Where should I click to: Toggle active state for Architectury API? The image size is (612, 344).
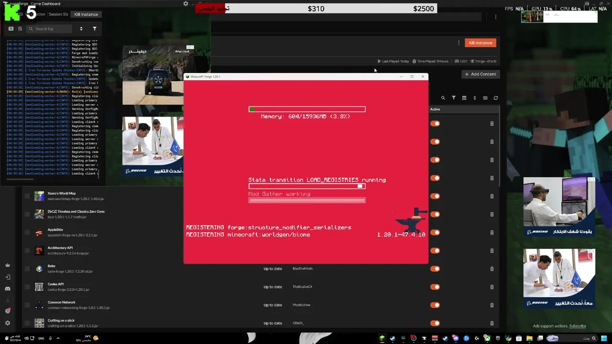pos(435,250)
